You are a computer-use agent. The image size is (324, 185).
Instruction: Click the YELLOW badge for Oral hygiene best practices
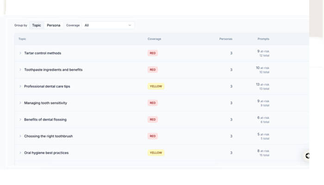point(156,153)
